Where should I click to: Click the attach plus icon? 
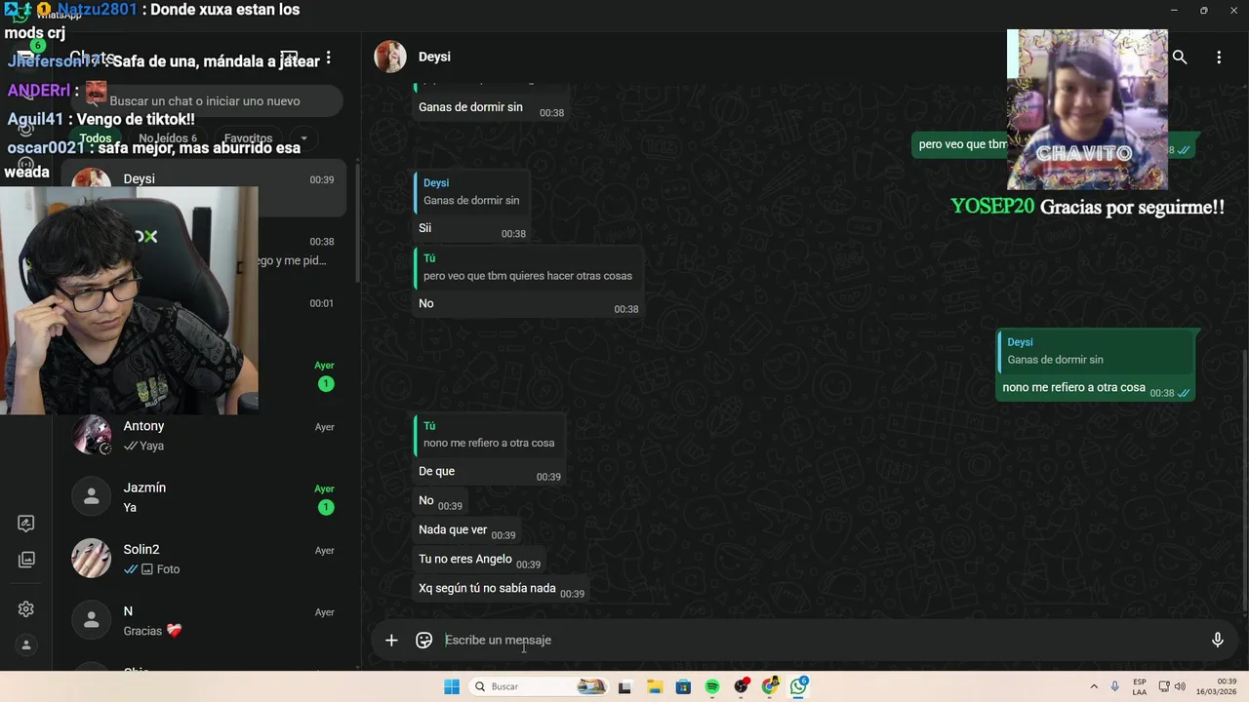pos(391,641)
